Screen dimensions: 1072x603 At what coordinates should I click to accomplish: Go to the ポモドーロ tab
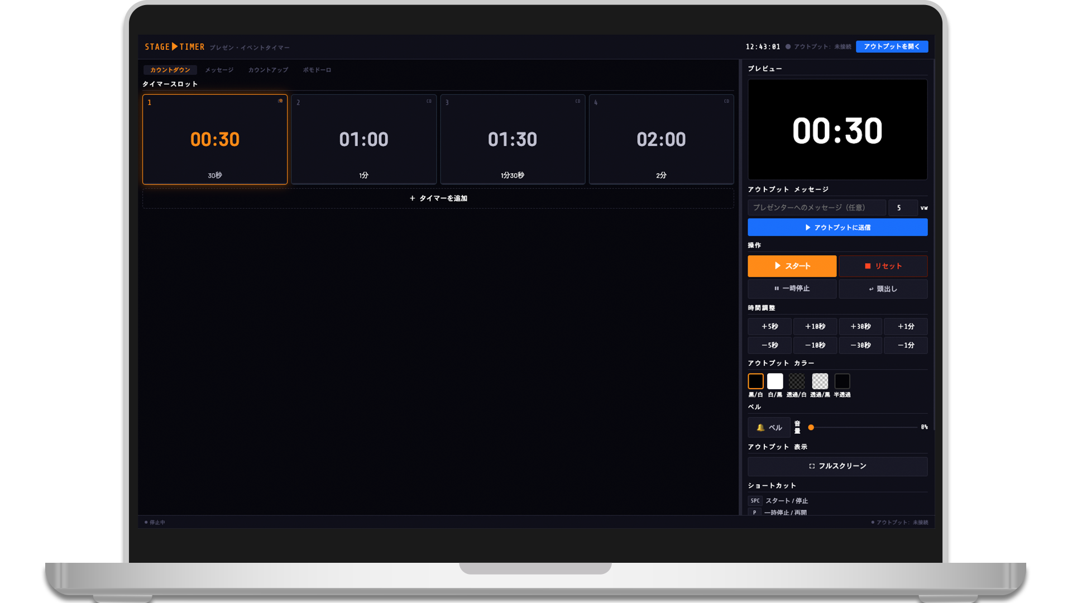(x=317, y=70)
